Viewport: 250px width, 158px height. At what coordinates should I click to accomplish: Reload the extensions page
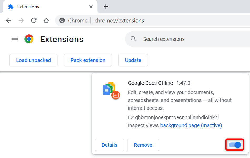[x=34, y=20]
